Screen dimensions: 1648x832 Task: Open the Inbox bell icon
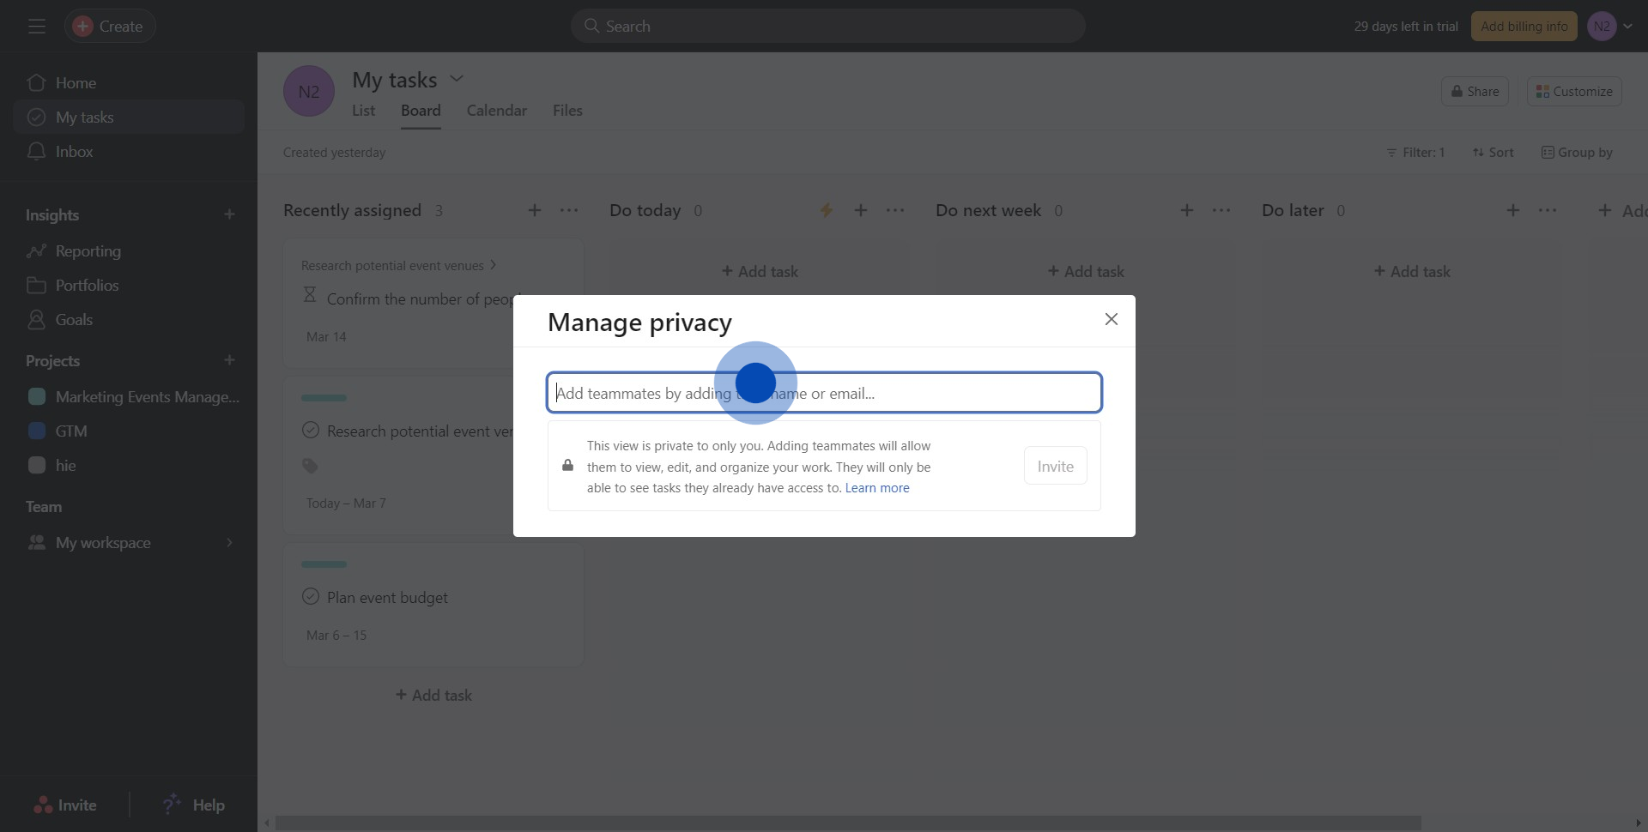coord(36,152)
